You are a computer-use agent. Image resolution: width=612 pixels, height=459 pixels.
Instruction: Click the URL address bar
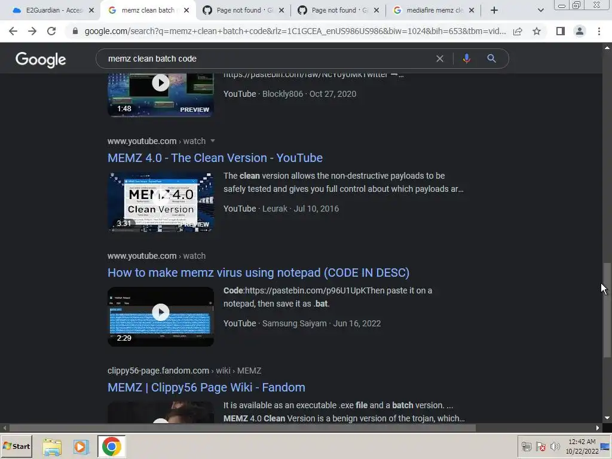tap(295, 31)
